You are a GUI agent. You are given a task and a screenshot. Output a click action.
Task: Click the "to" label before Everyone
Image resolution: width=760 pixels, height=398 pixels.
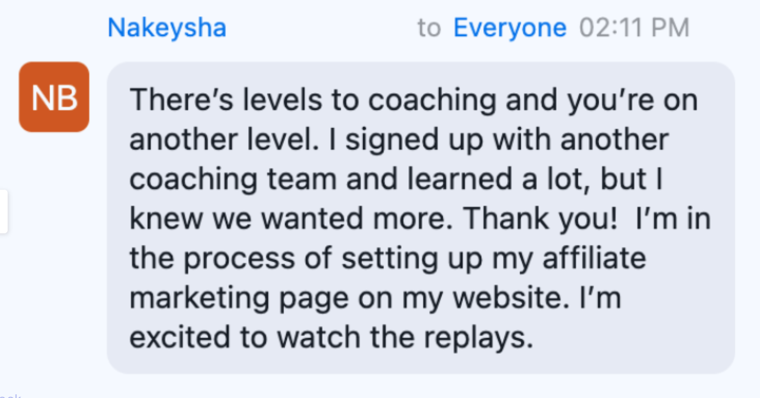tap(429, 28)
